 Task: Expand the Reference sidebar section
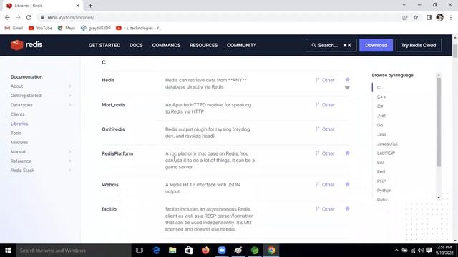(x=70, y=161)
